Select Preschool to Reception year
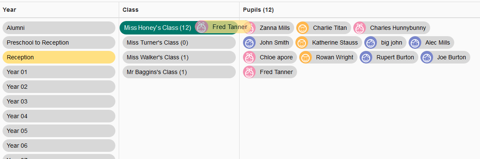480x159 pixels. pos(59,42)
